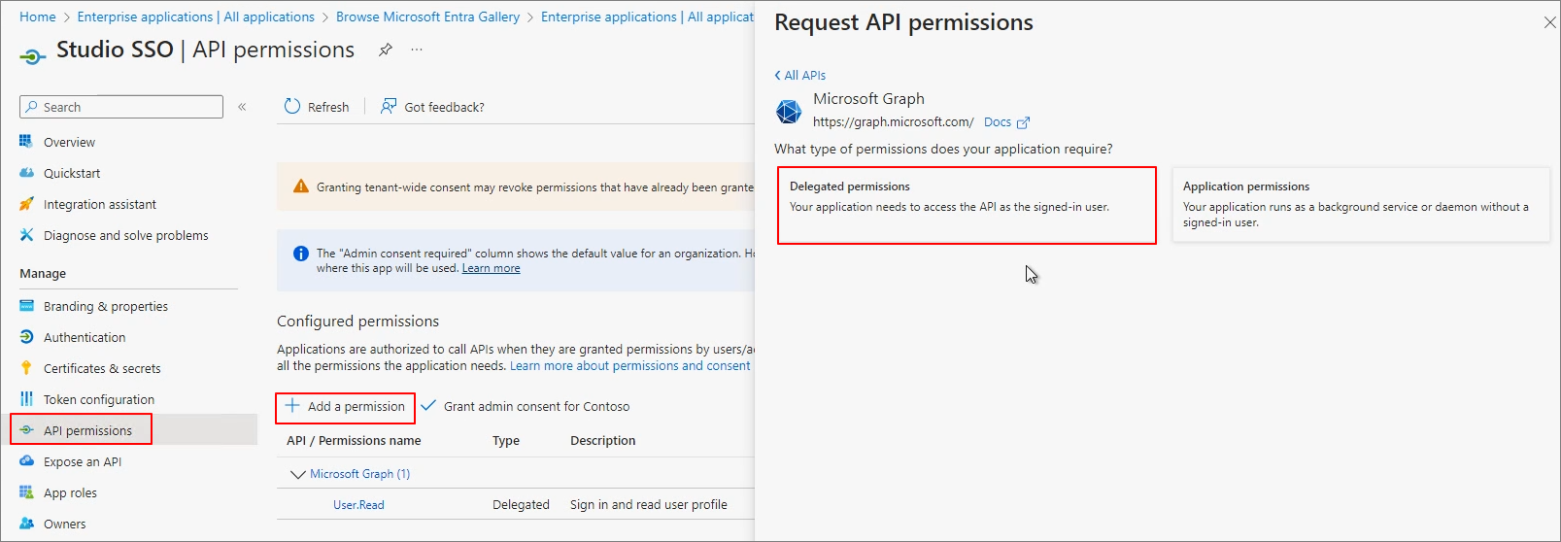The width and height of the screenshot is (1561, 542).
Task: Click the Add a permission button
Action: (x=346, y=407)
